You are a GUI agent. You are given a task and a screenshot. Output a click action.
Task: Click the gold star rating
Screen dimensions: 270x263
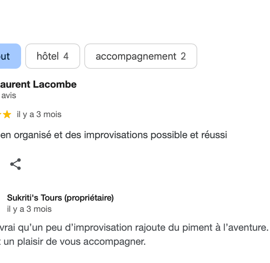[x=7, y=115]
